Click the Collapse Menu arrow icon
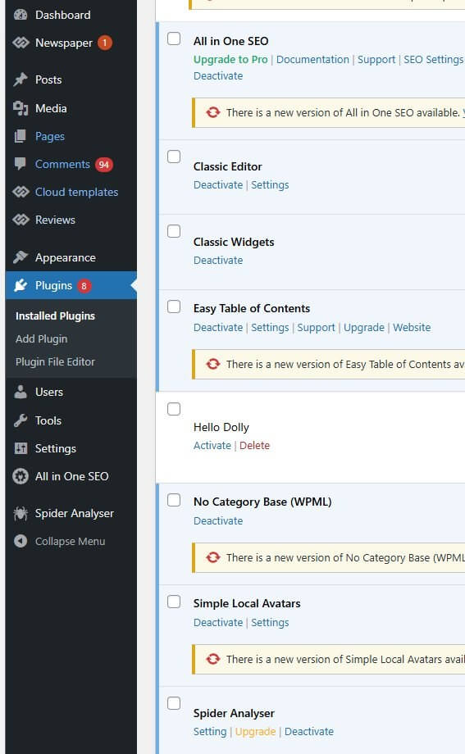 [21, 541]
